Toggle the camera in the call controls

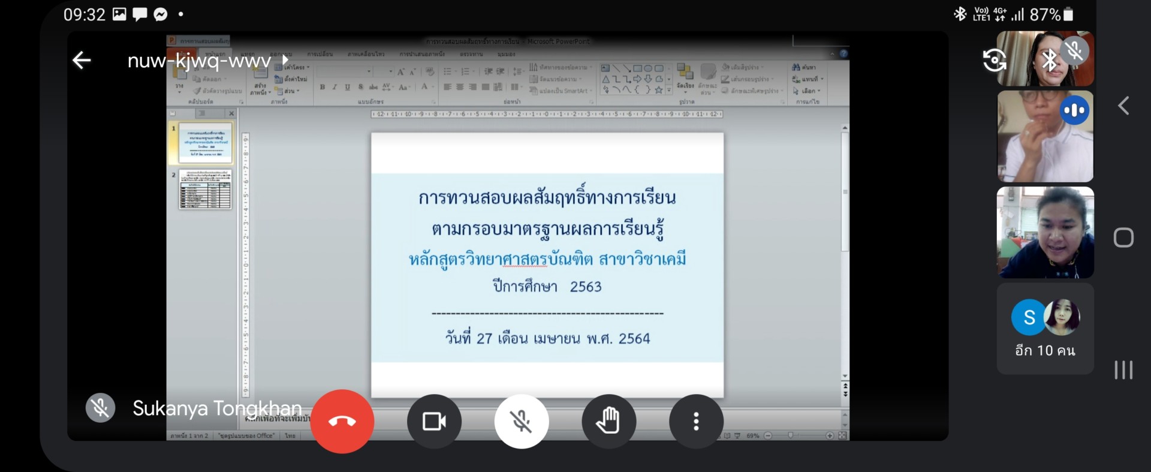[434, 422]
